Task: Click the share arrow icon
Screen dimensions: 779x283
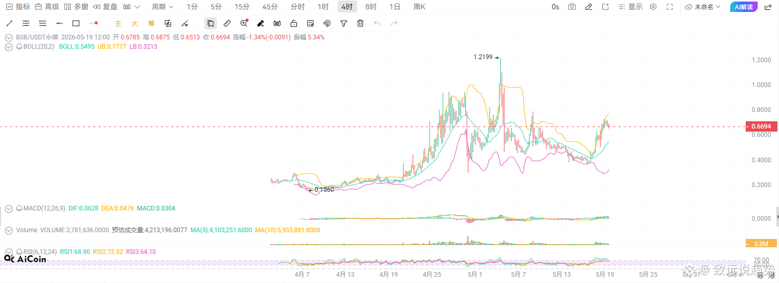Action: click(x=768, y=7)
